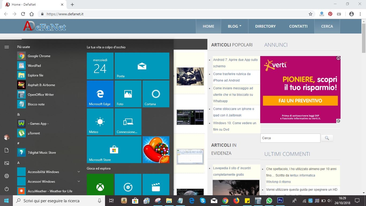
Task: Open the Groove music tile
Action: [x=128, y=185]
